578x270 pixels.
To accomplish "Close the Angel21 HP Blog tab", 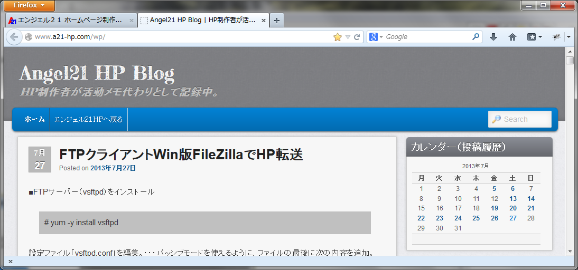I will (263, 21).
